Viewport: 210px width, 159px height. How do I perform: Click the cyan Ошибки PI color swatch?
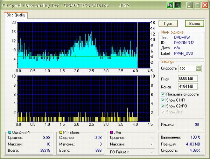point(9,132)
